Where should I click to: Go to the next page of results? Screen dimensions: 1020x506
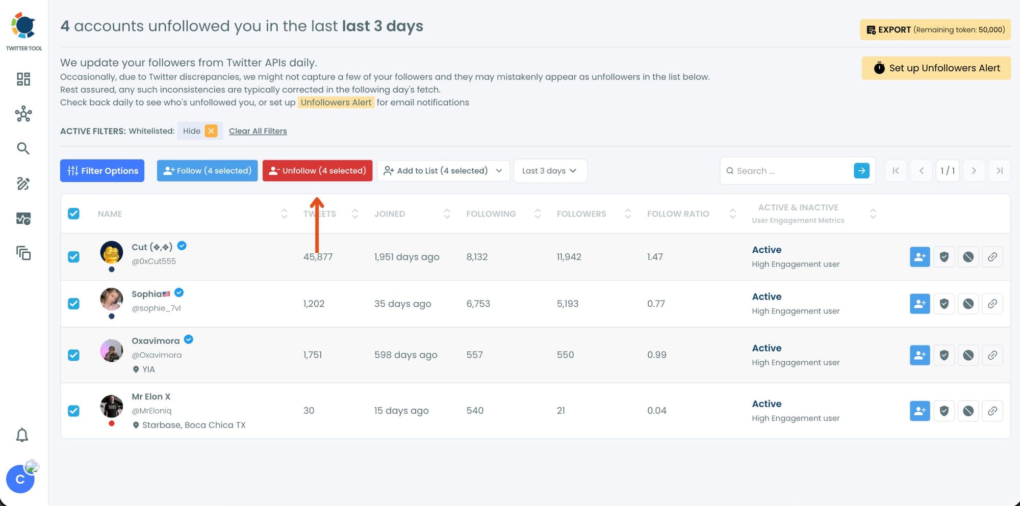974,171
